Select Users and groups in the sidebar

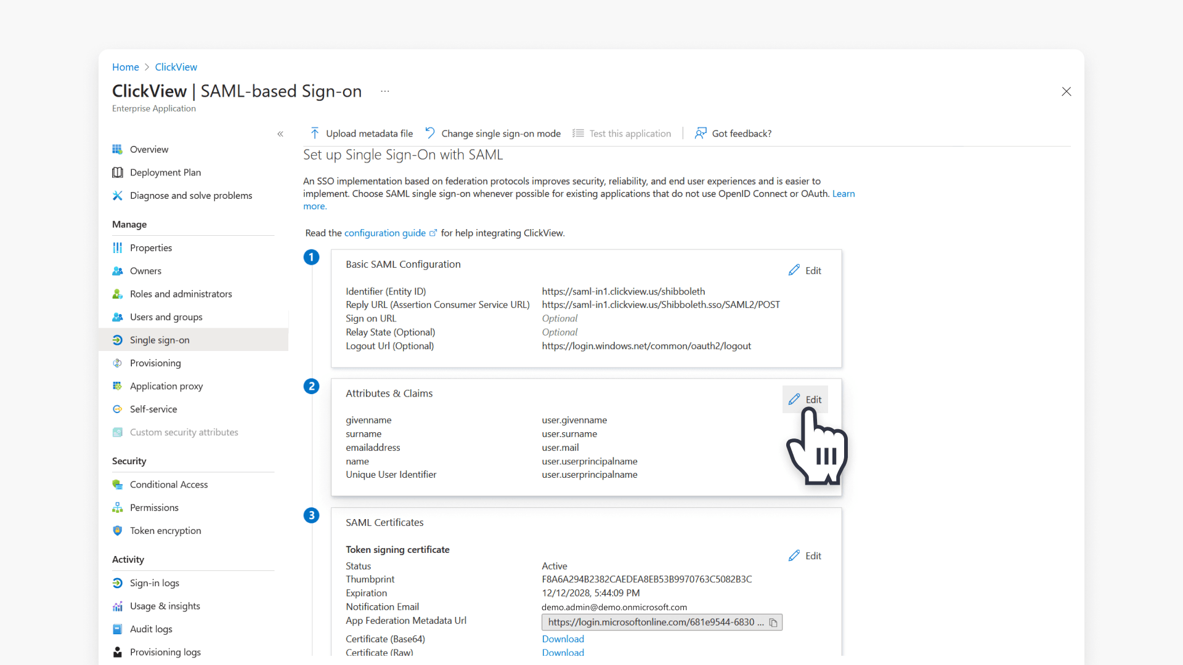point(165,316)
